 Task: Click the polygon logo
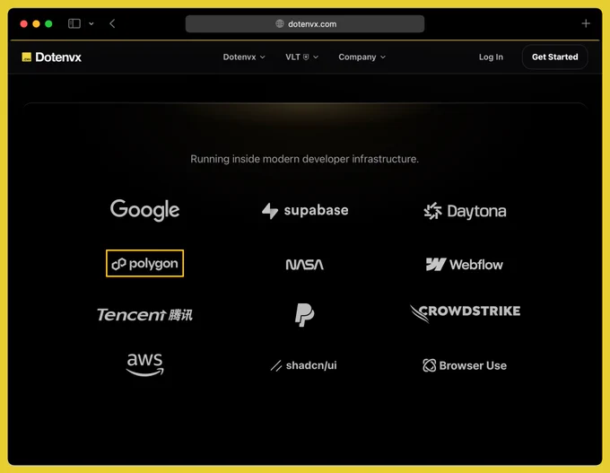(x=144, y=264)
